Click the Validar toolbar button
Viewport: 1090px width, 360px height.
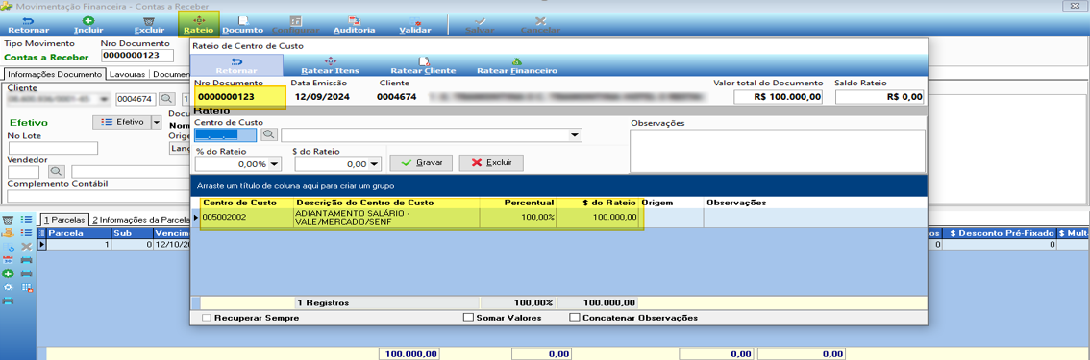coord(415,26)
